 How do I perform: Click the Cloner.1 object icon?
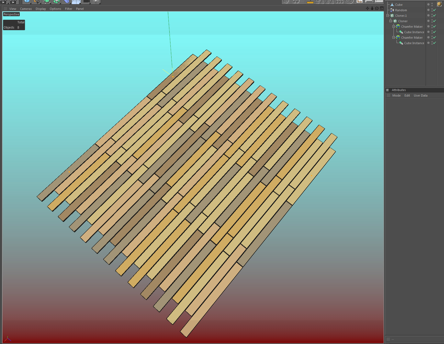coord(392,16)
